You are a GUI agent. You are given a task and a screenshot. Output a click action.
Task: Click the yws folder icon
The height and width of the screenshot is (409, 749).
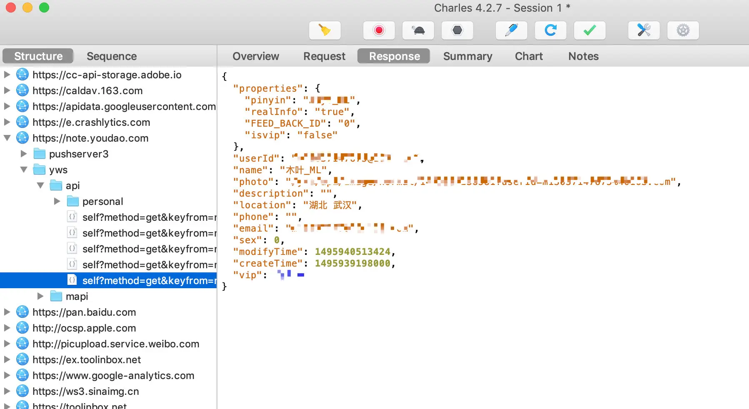pos(40,170)
